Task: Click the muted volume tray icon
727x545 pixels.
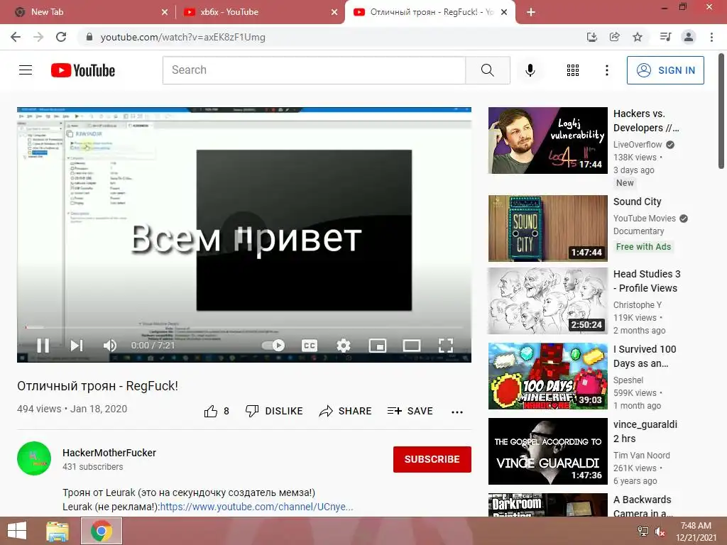Action: [660, 532]
